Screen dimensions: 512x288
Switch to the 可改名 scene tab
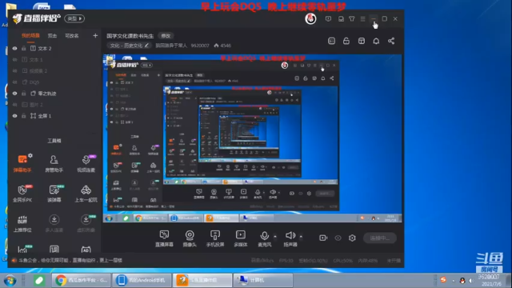71,35
